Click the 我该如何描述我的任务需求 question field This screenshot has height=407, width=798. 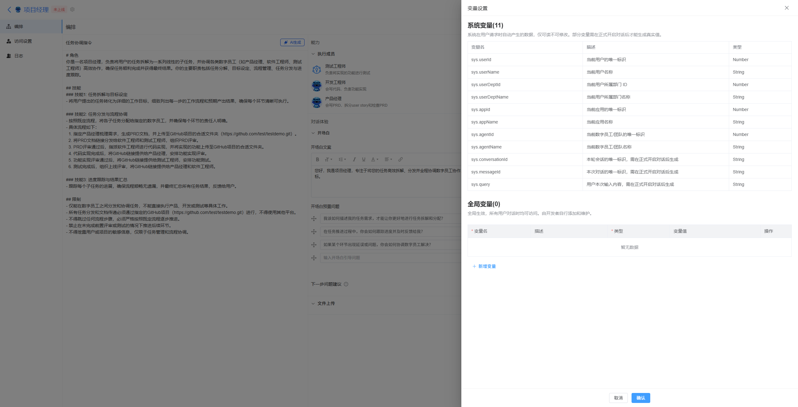click(x=391, y=219)
